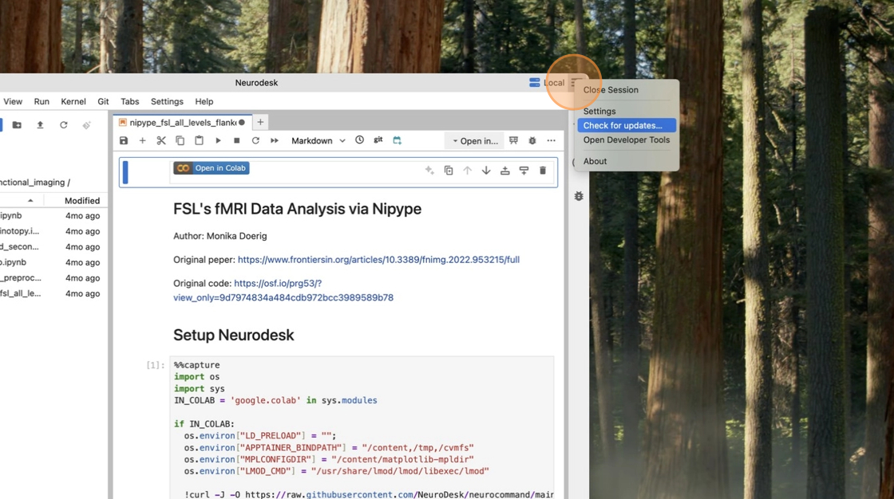
Task: Refresh the file browser list
Action: (63, 124)
